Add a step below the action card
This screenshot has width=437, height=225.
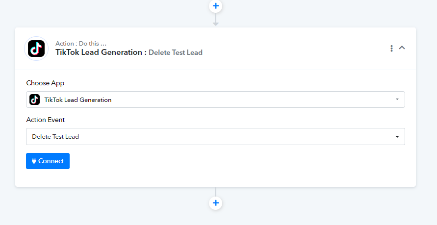[x=215, y=203]
